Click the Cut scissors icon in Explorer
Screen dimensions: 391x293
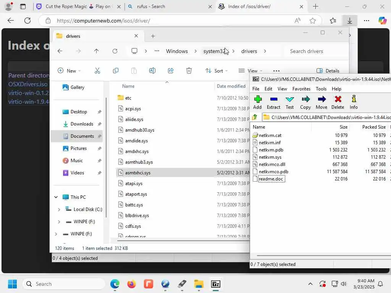(97, 71)
